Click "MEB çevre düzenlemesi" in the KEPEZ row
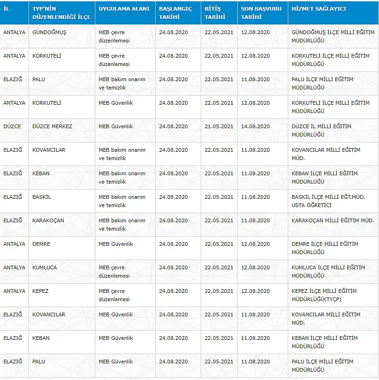379x380 pixels. coord(125,295)
